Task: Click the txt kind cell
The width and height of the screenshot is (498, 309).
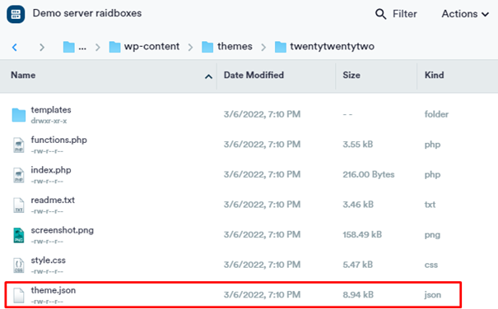Action: click(x=430, y=205)
